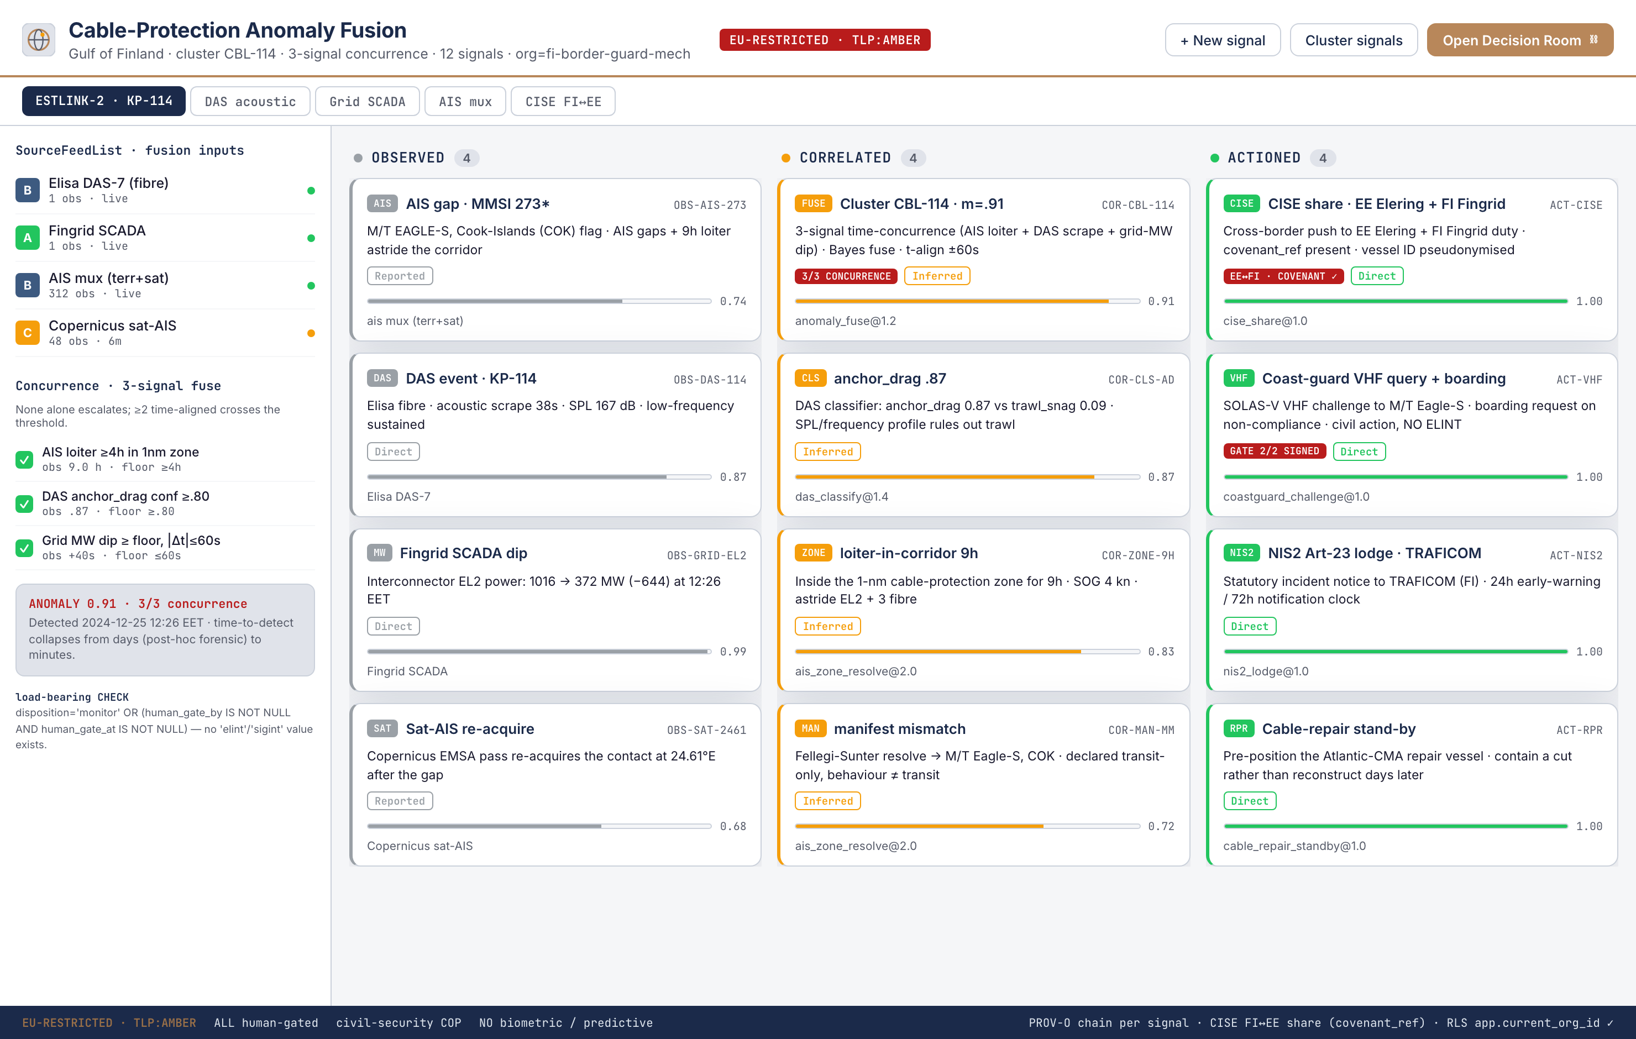Click the Copernicus sat-AIS grade C badge

pyautogui.click(x=27, y=333)
